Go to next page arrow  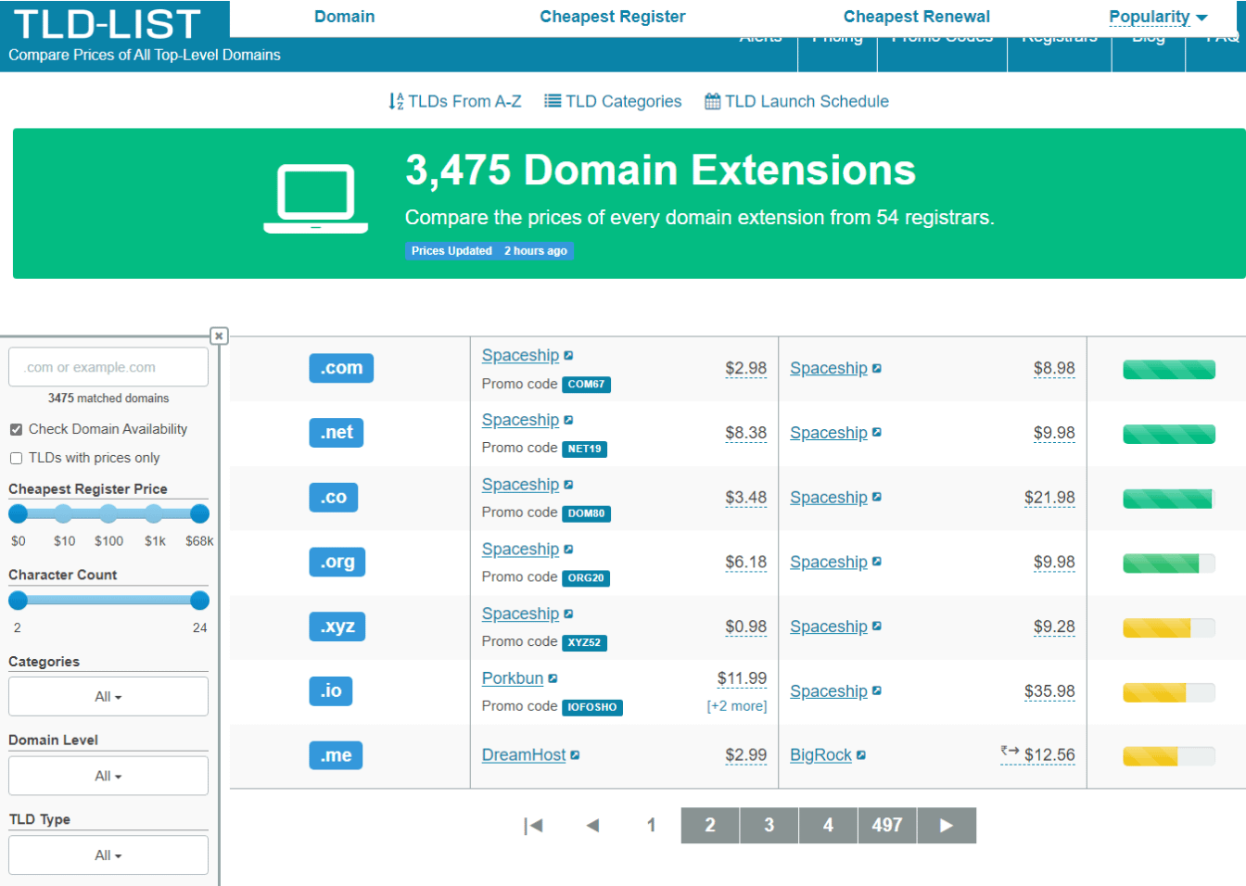point(947,826)
